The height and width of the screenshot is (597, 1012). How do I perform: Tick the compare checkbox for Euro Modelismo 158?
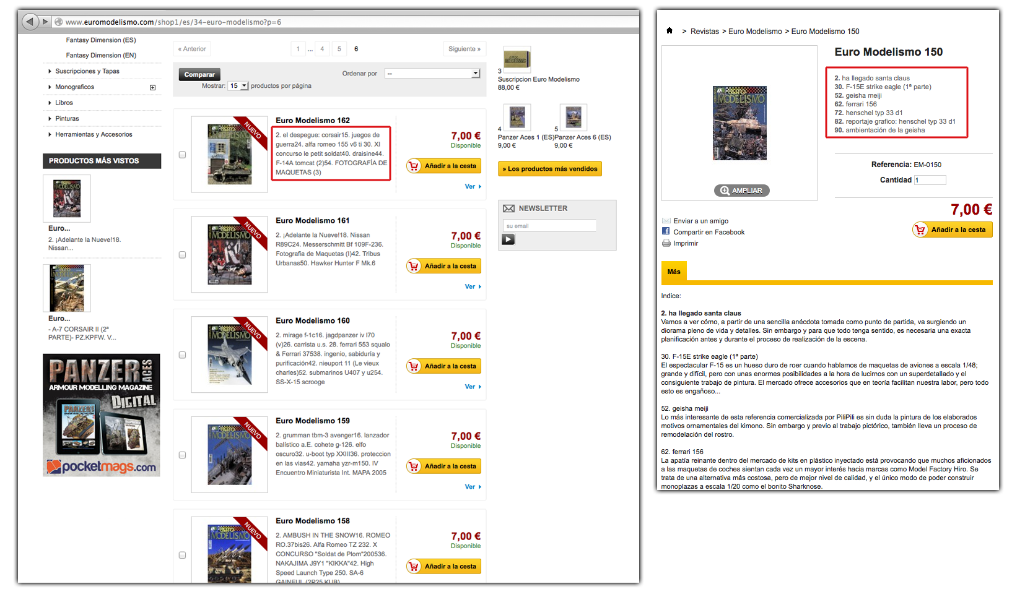pyautogui.click(x=182, y=556)
